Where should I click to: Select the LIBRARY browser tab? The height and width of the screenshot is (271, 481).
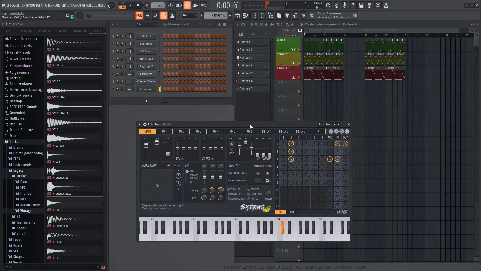(62, 31)
